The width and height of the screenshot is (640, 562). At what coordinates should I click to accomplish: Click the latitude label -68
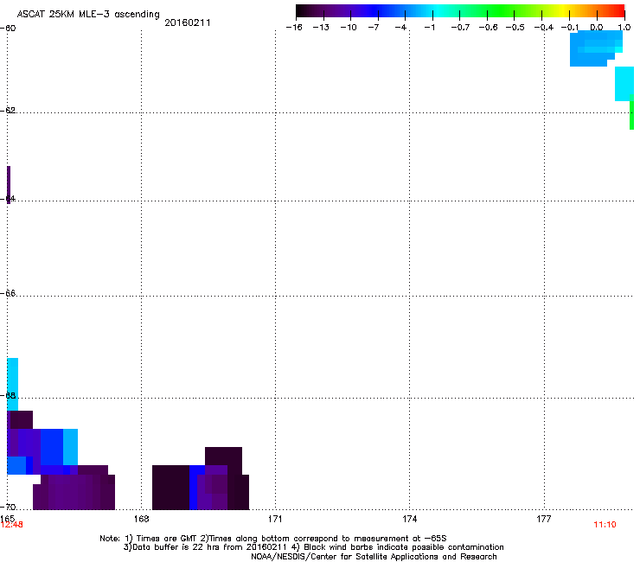pyautogui.click(x=8, y=395)
